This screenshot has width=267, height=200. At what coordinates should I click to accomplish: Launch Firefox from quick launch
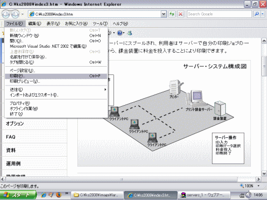pos(58,195)
